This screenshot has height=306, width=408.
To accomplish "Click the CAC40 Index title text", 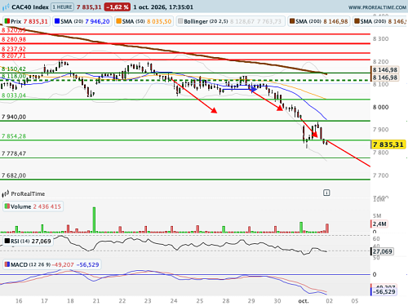I will point(30,7).
